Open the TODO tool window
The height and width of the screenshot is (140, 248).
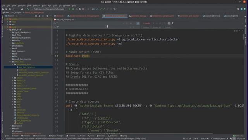pyautogui.click(x=15, y=136)
